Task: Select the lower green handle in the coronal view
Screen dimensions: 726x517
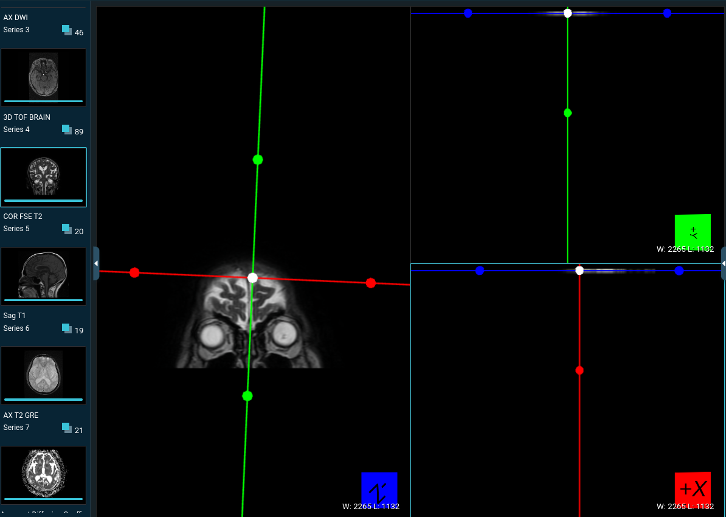Action: (247, 396)
